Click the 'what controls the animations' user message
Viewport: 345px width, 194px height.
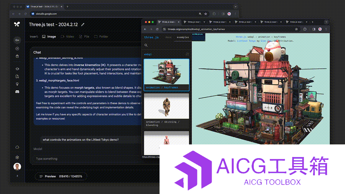pyautogui.click(x=80, y=140)
